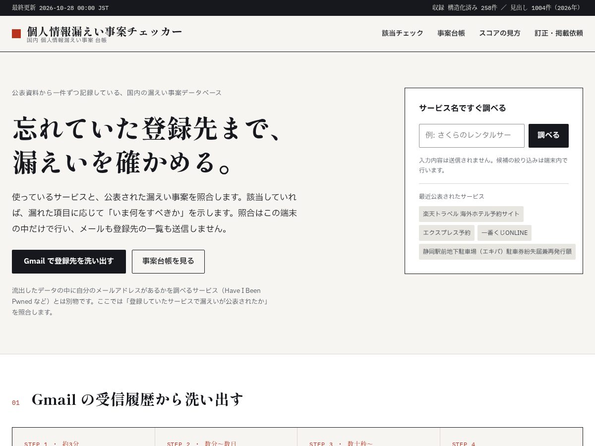Open the 事案台帳 nav item
Screen dimensions: 595x446
(451, 33)
